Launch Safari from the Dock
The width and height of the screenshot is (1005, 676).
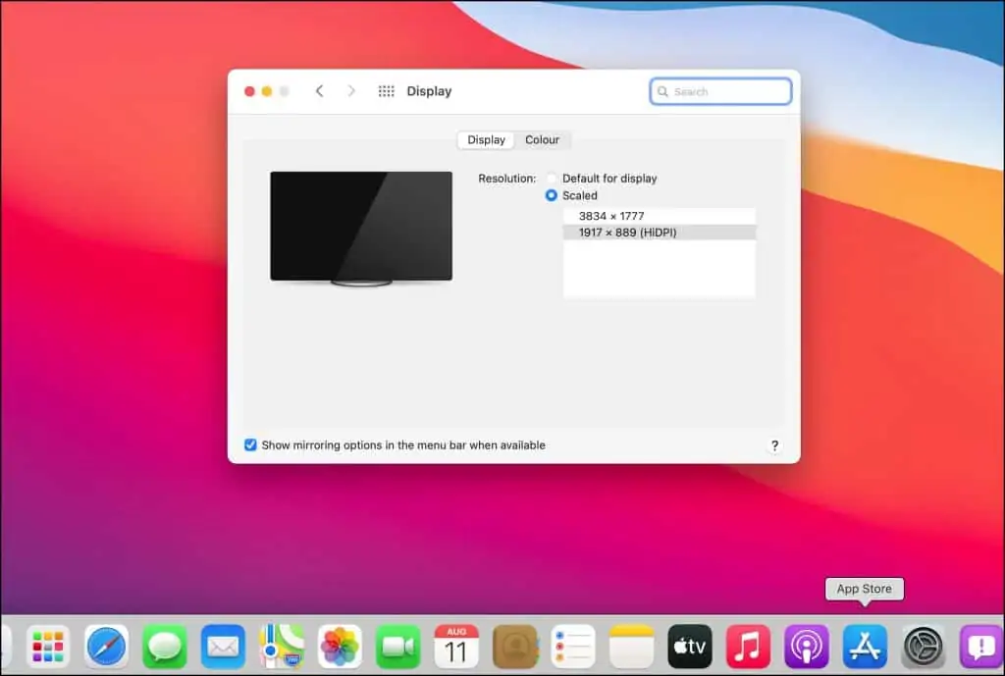click(106, 647)
